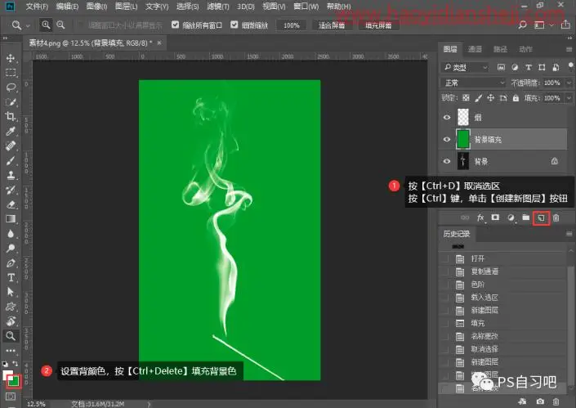This screenshot has width=576, height=408.
Task: Select the Hand tool
Action: pos(11,321)
